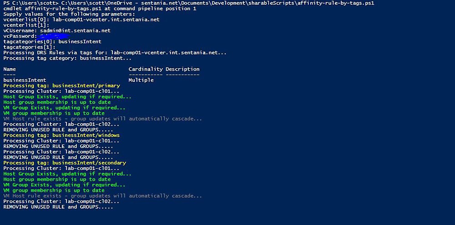Click the empty tagcategories[1] prompt line

[30, 47]
